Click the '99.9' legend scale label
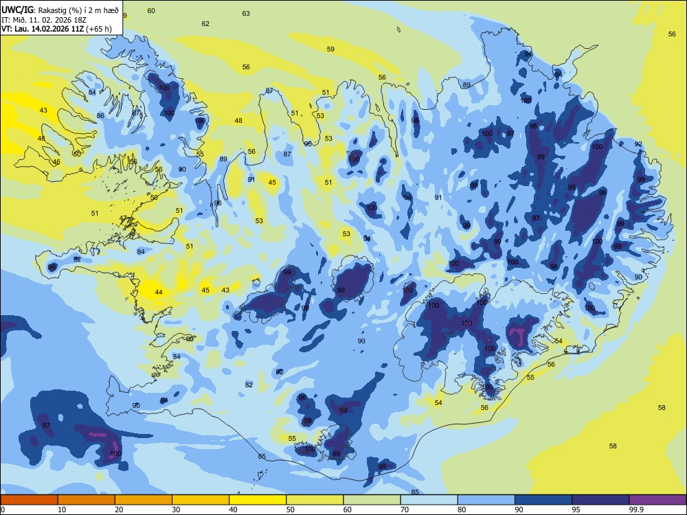The width and height of the screenshot is (687, 515). (636, 510)
